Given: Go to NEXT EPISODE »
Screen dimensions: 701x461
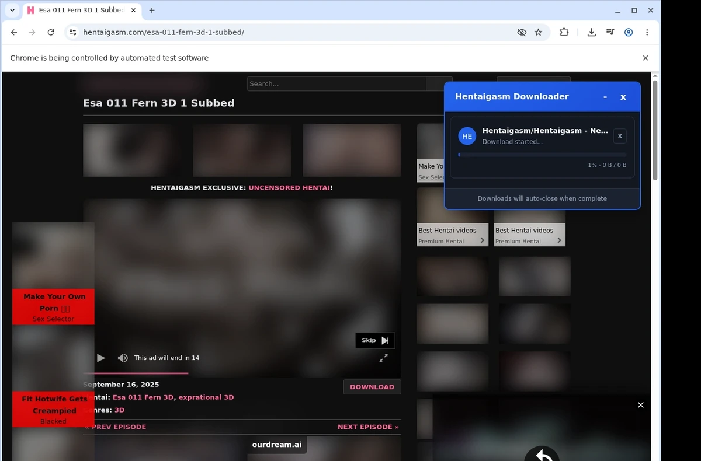Looking at the screenshot, I should click(368, 427).
